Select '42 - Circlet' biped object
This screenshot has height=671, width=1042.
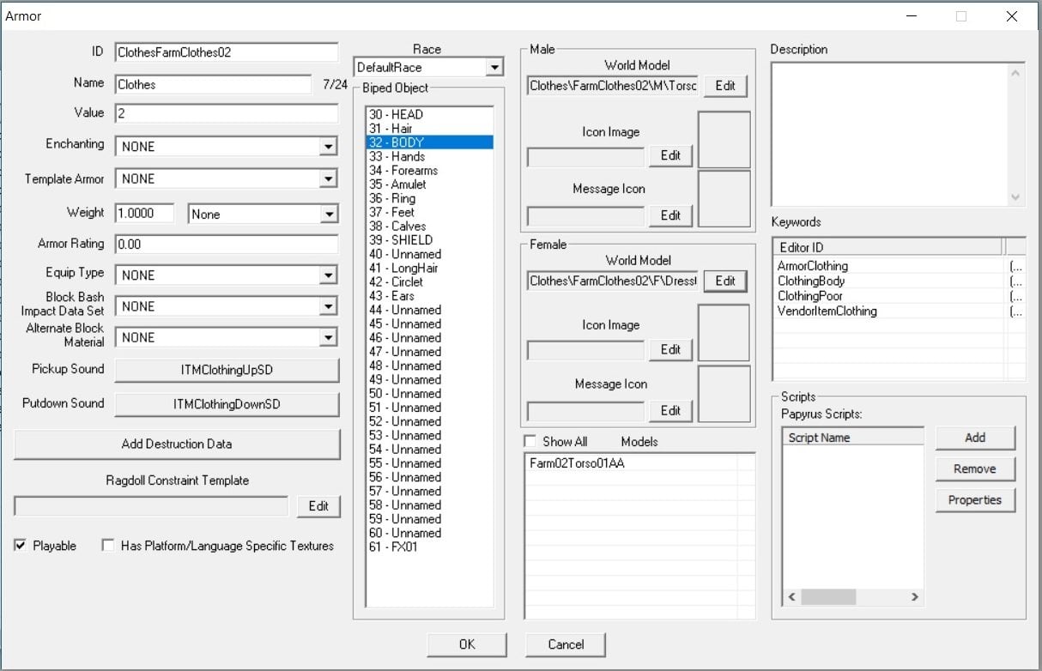(429, 281)
